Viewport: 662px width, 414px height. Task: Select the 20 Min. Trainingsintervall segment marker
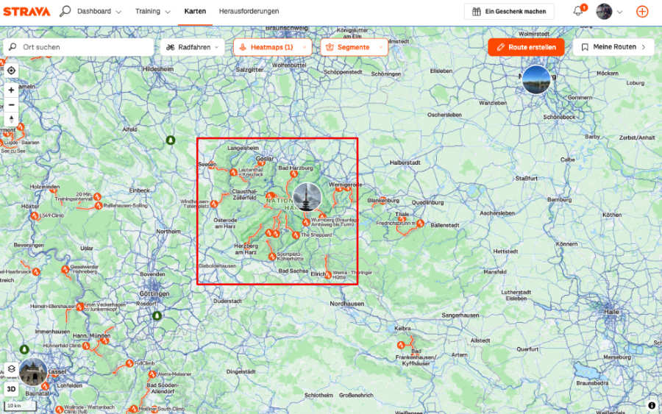pos(97,196)
